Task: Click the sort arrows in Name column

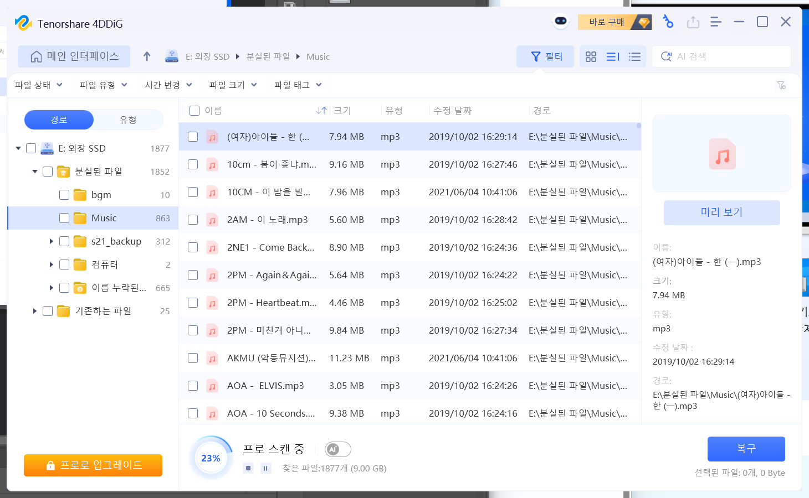Action: [321, 111]
